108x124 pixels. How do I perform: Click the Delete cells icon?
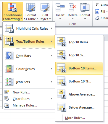pyautogui.click(x=72, y=7)
